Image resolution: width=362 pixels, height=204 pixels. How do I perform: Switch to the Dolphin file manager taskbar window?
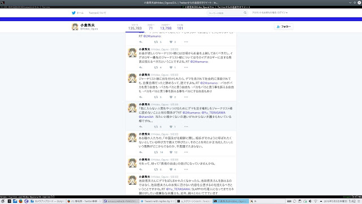coord(48,201)
